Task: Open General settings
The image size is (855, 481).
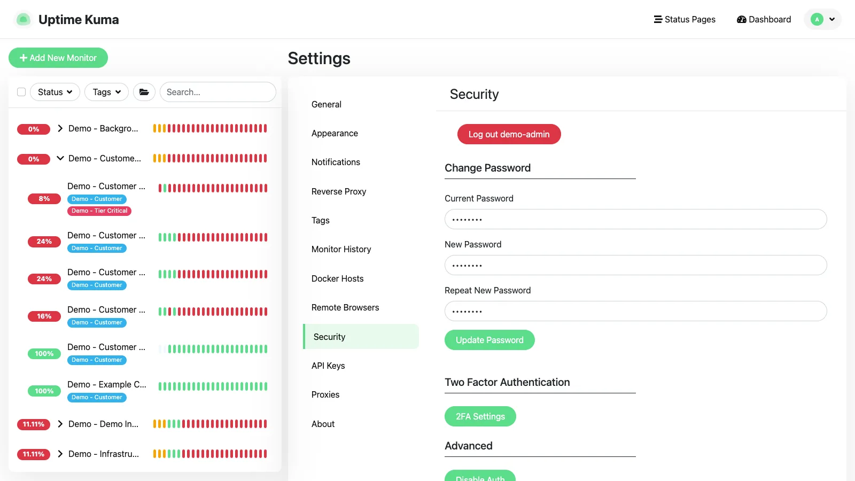Action: tap(361, 104)
